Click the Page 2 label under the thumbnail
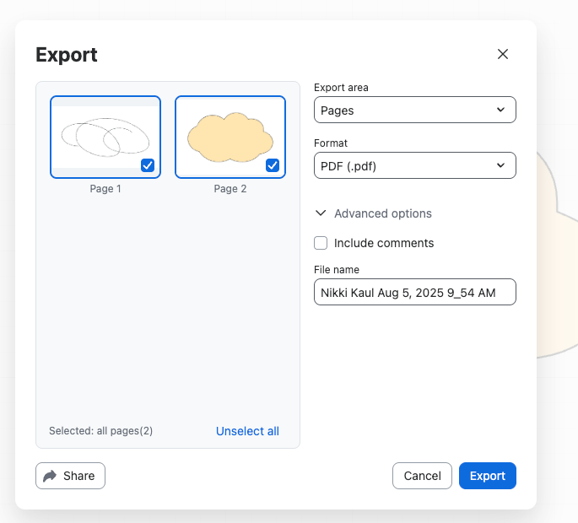 [x=230, y=189]
